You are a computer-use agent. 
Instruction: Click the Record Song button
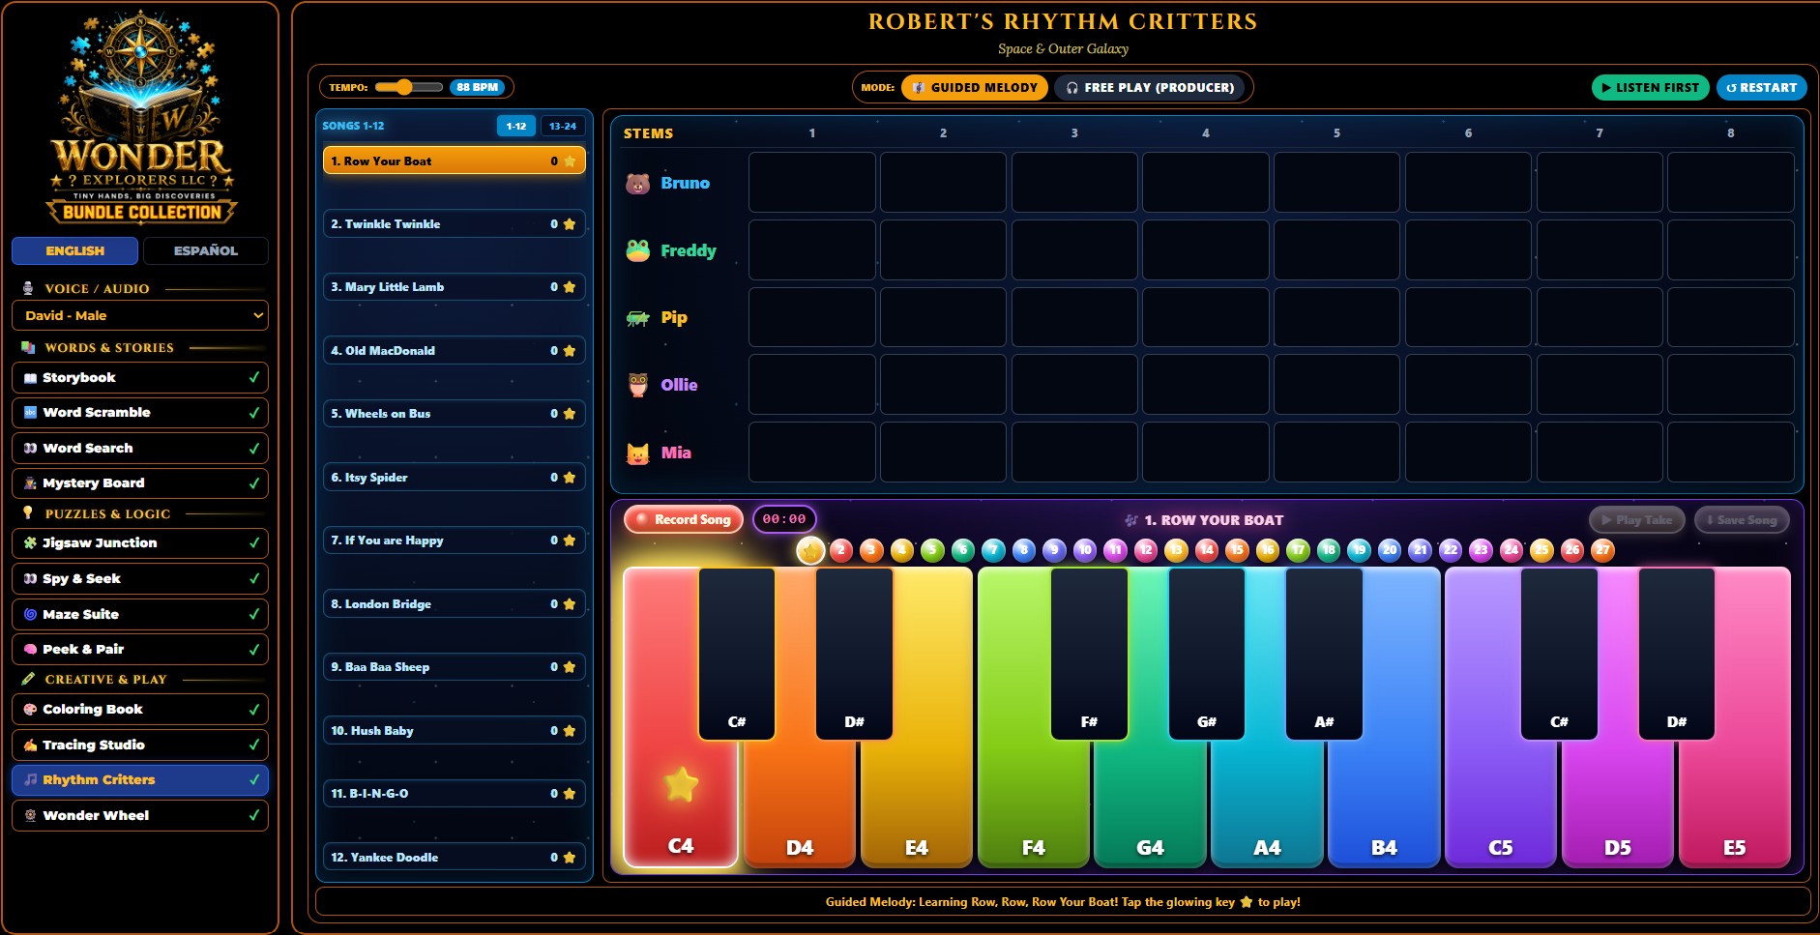(x=684, y=519)
